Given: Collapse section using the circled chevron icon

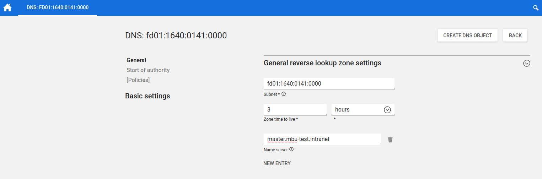Looking at the screenshot, I should [526, 63].
